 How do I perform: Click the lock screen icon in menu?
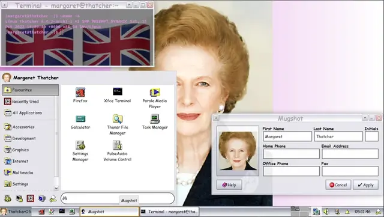tap(19, 198)
